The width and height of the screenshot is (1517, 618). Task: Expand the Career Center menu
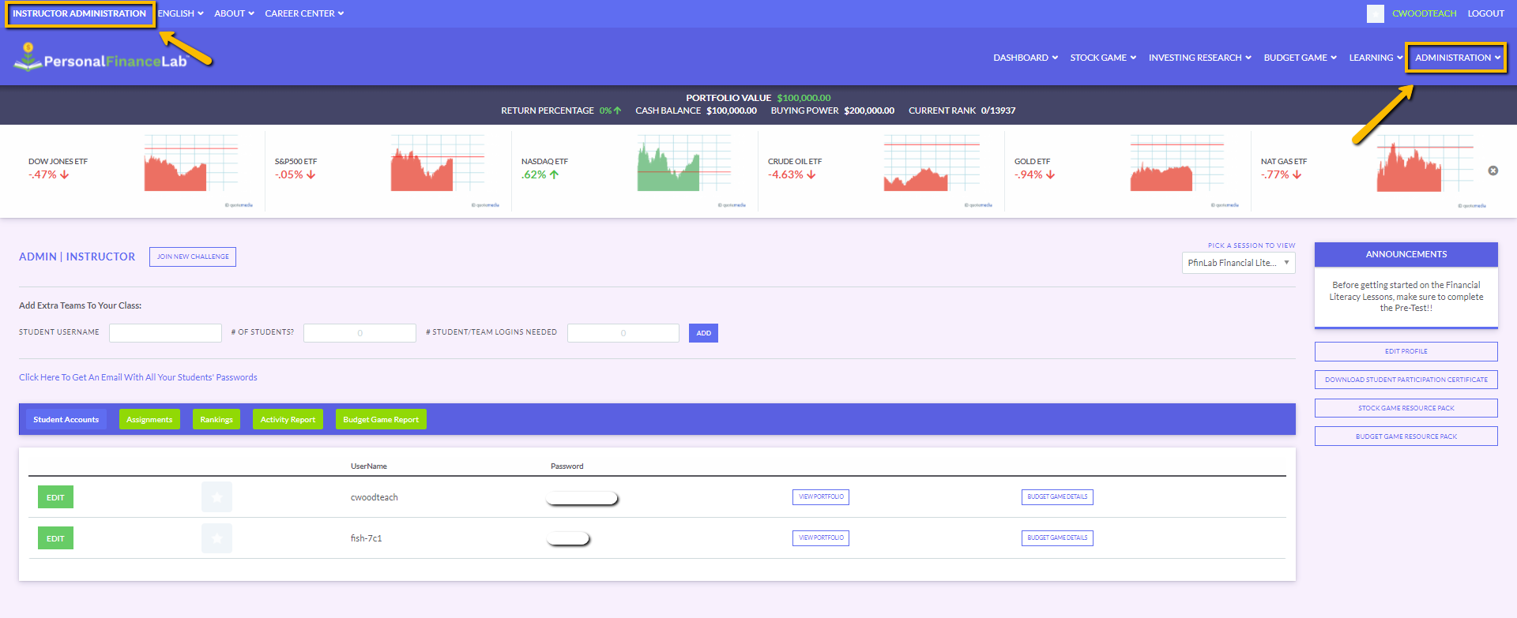[304, 13]
